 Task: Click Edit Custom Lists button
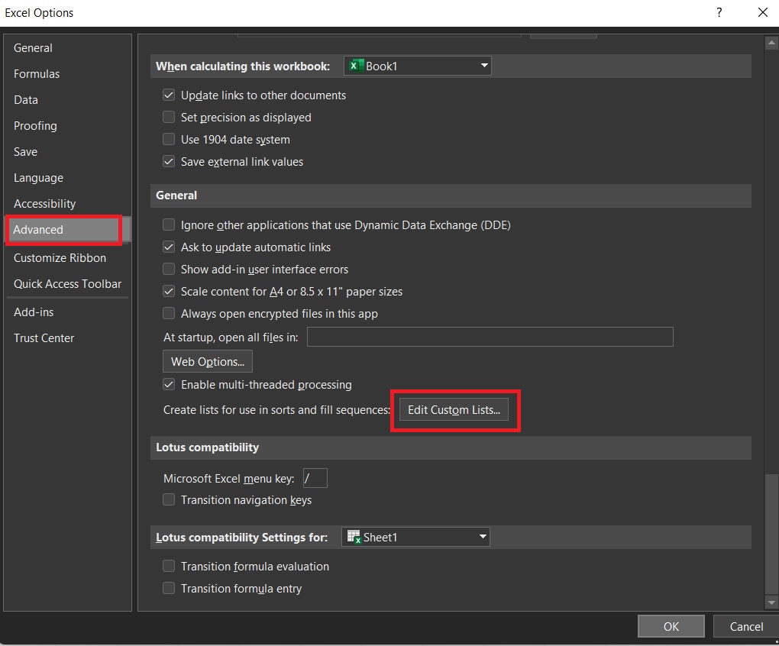click(454, 410)
